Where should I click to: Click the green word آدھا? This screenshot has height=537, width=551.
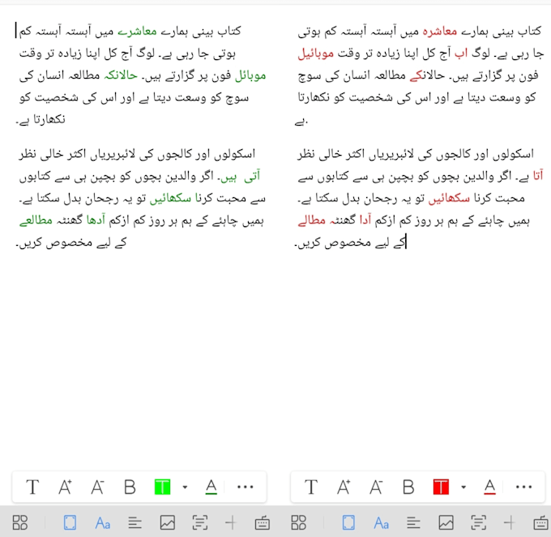(96, 220)
